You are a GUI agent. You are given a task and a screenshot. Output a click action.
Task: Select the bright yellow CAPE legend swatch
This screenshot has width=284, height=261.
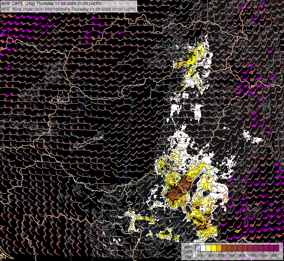pos(214,248)
